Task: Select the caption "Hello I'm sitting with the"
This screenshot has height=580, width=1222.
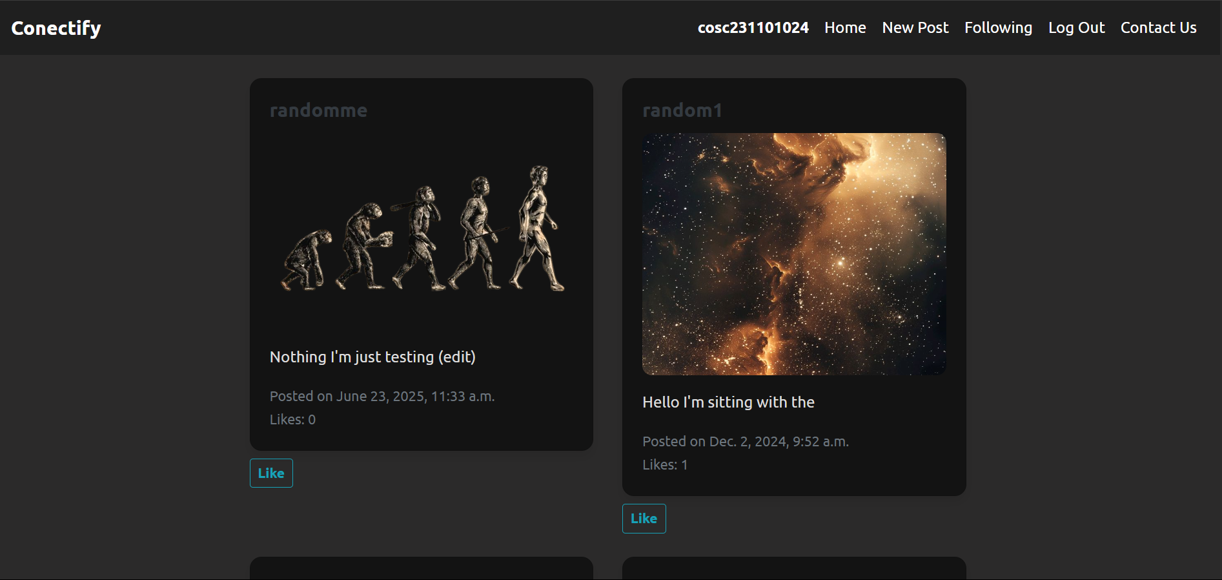Action: tap(728, 402)
